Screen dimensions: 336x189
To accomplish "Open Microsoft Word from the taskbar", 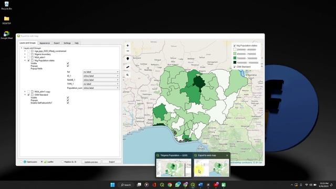I will pyautogui.click(x=201, y=185).
